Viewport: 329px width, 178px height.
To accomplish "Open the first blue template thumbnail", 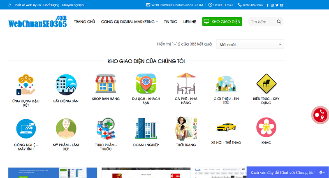I will [x=53, y=173].
